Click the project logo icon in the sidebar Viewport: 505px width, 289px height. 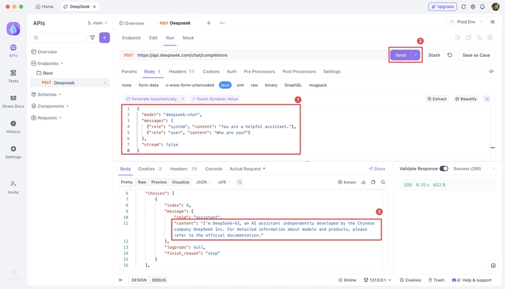(13, 28)
